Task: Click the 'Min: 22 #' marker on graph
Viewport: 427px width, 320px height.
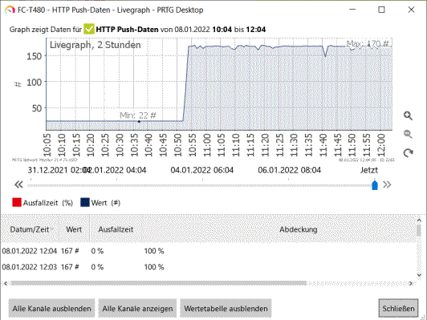Action: (x=139, y=121)
